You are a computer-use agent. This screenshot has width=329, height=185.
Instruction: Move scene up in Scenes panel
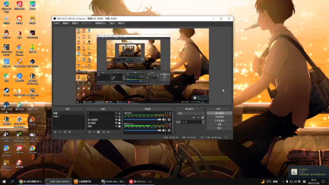[x=65, y=132]
